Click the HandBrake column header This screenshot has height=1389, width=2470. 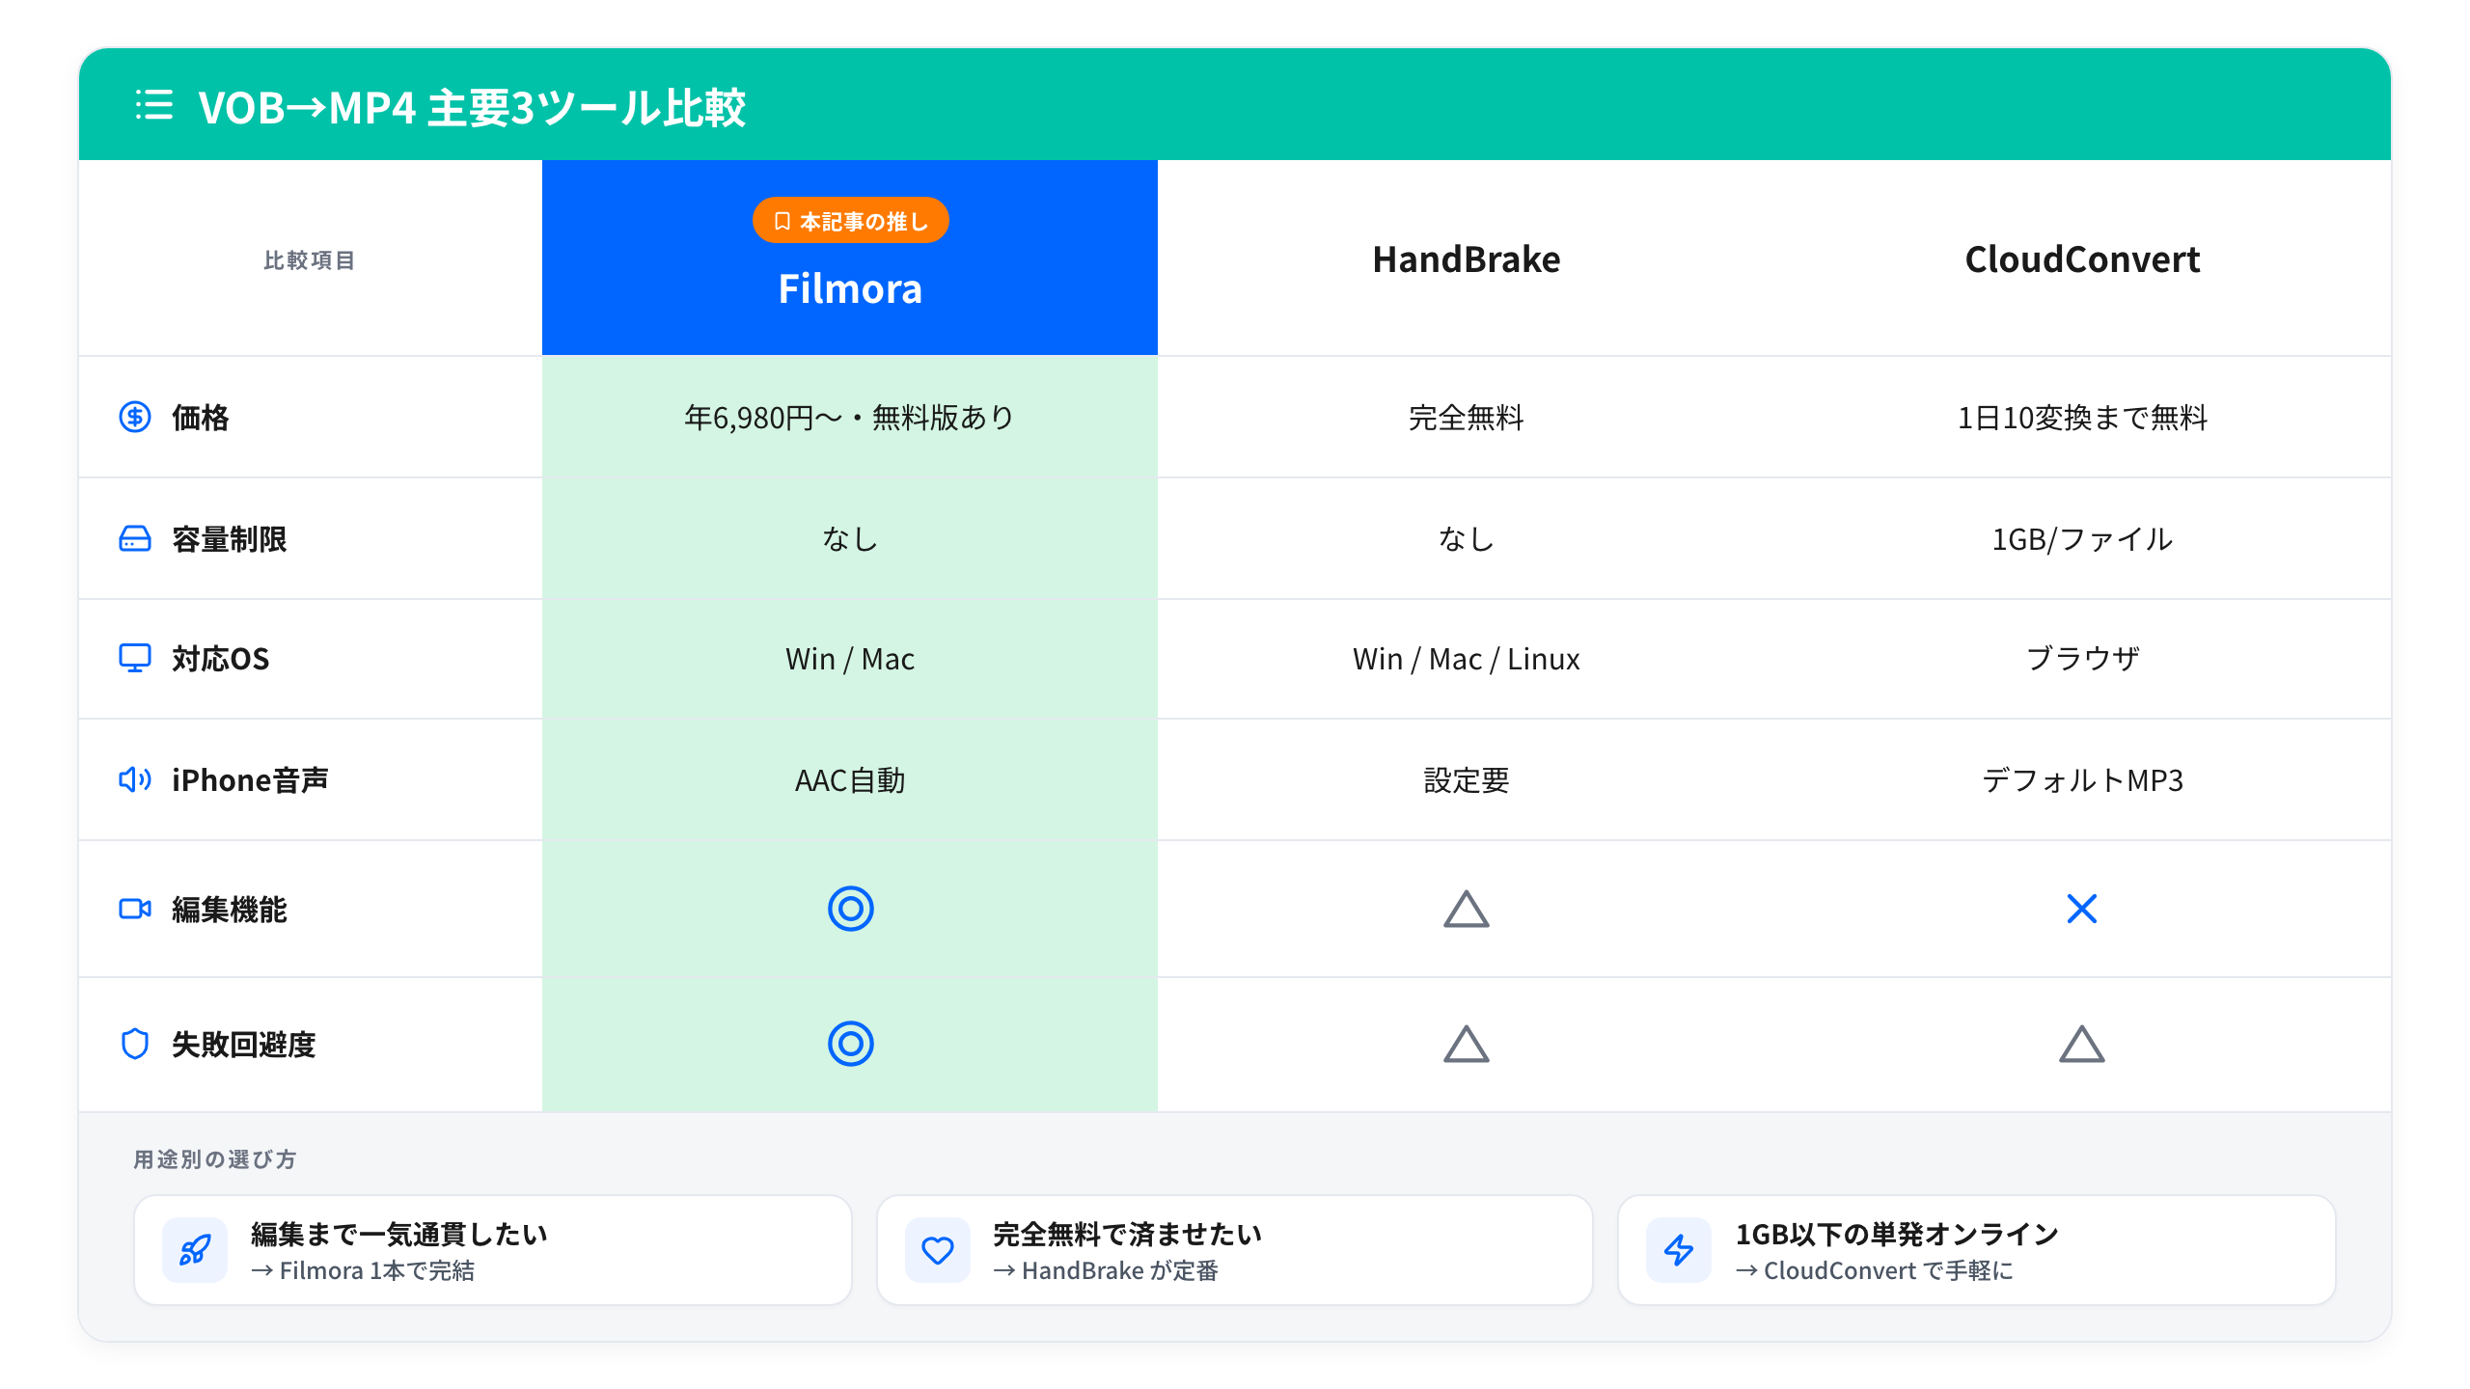(x=1466, y=259)
